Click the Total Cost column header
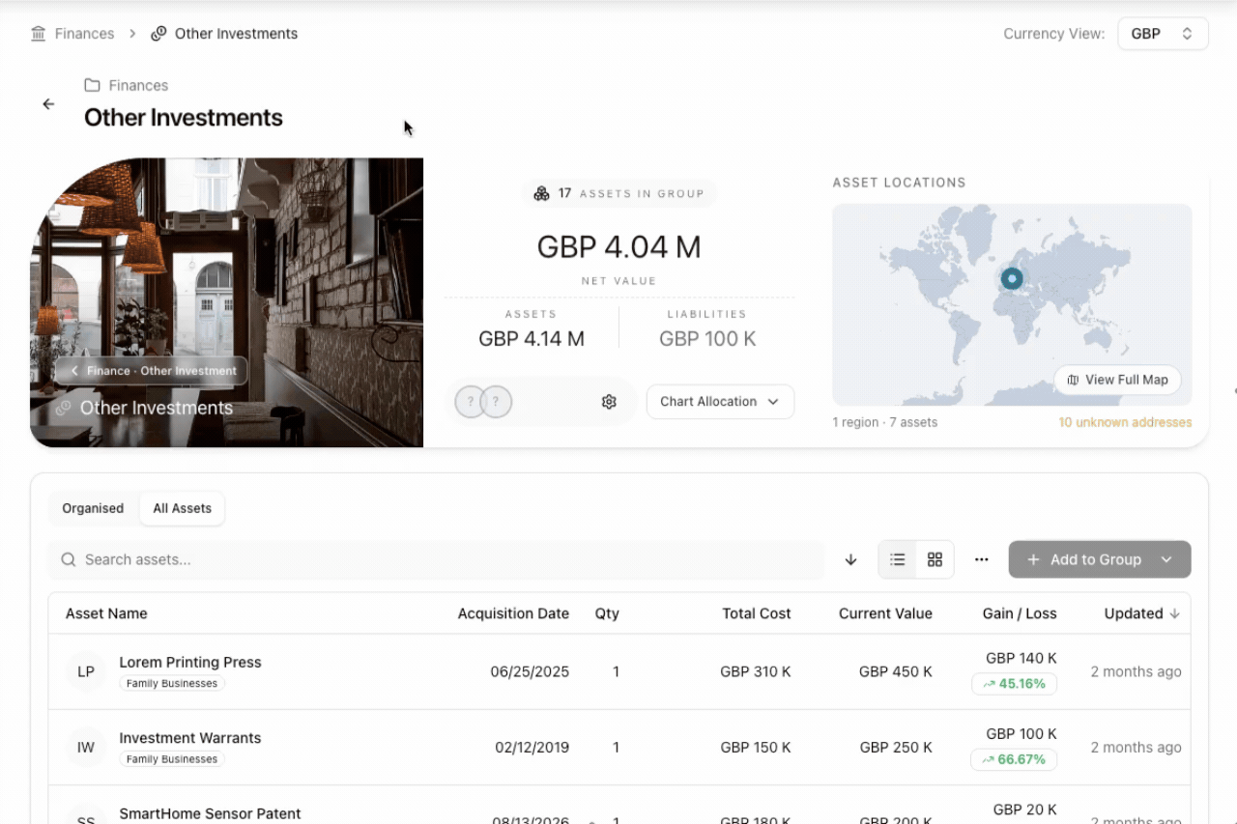The width and height of the screenshot is (1237, 824). click(757, 613)
